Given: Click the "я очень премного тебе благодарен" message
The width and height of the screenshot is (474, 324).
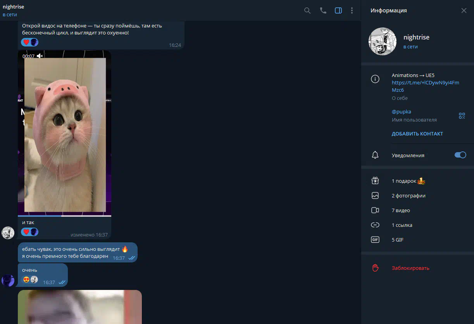Looking at the screenshot, I should 65,256.
